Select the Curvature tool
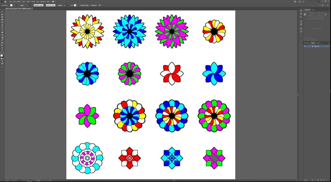This screenshot has height=182, width=331. pos(2,19)
